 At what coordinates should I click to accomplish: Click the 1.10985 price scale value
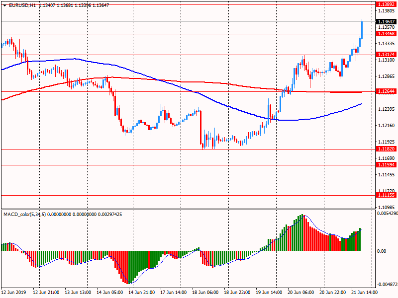pos(387,207)
